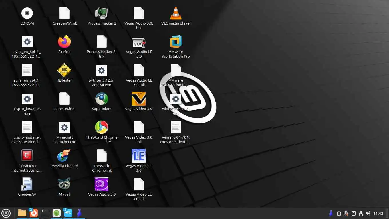Open the Terminal from taskbar
Viewport: 389px width, 219px height.
tap(45, 213)
